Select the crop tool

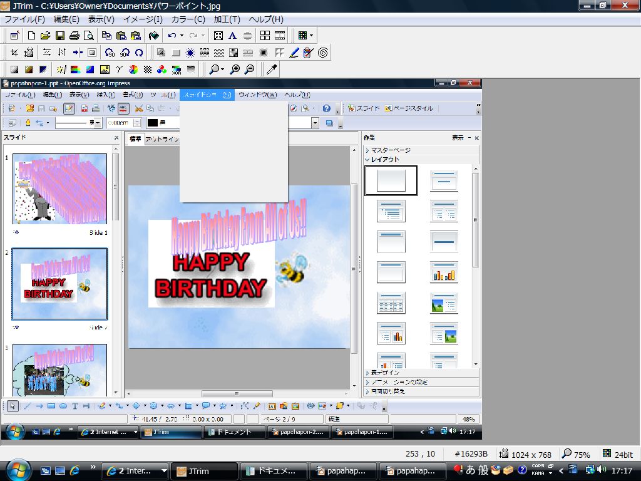coord(14,53)
